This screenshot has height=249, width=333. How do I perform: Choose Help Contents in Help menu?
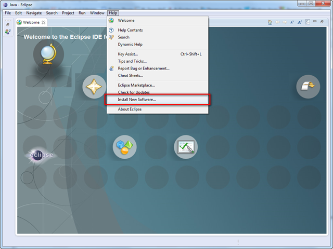coord(158,30)
